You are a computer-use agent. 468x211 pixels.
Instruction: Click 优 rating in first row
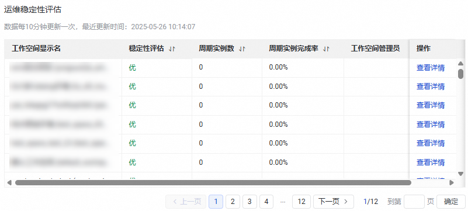(132, 68)
